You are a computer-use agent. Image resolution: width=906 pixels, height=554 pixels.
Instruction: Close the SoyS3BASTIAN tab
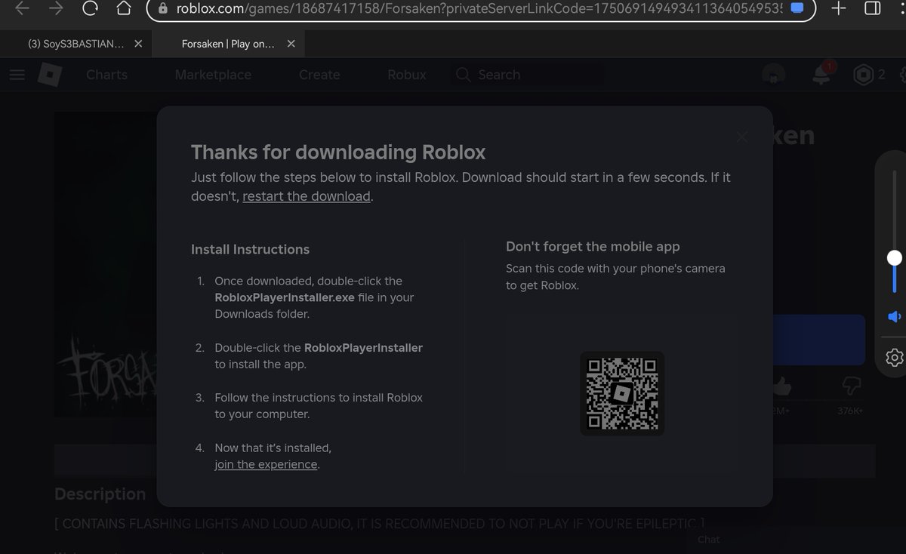tap(137, 44)
